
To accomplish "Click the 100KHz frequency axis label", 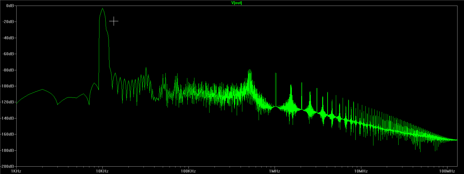I will tap(188, 171).
